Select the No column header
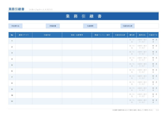 click(x=12, y=35)
